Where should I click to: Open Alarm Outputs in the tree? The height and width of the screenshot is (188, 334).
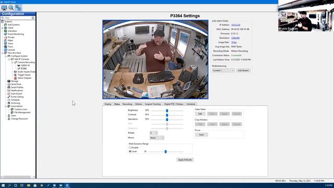pos(25,78)
